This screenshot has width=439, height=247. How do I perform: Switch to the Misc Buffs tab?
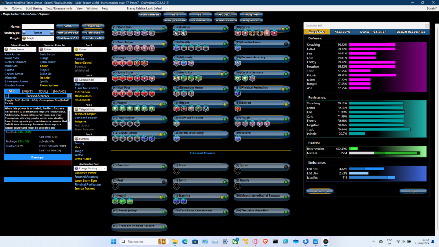pyautogui.click(x=342, y=32)
